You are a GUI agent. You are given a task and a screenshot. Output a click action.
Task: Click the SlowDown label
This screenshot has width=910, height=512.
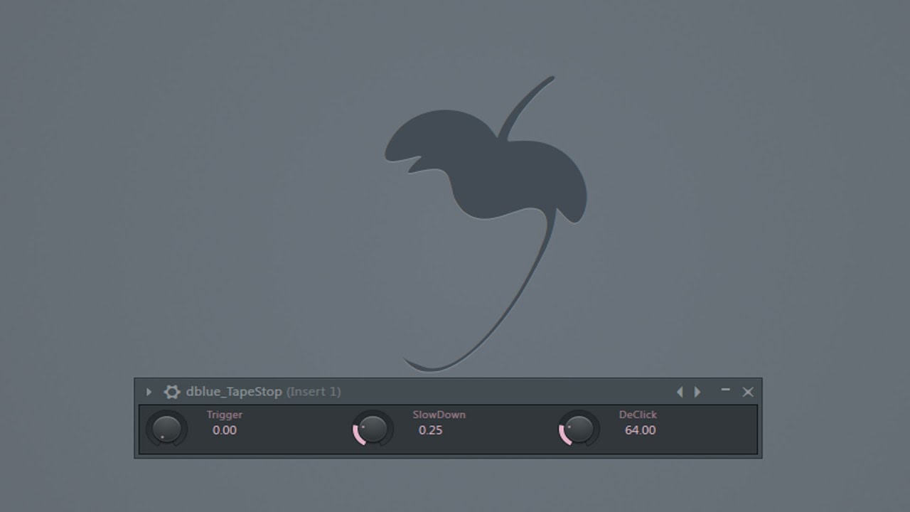coord(439,415)
